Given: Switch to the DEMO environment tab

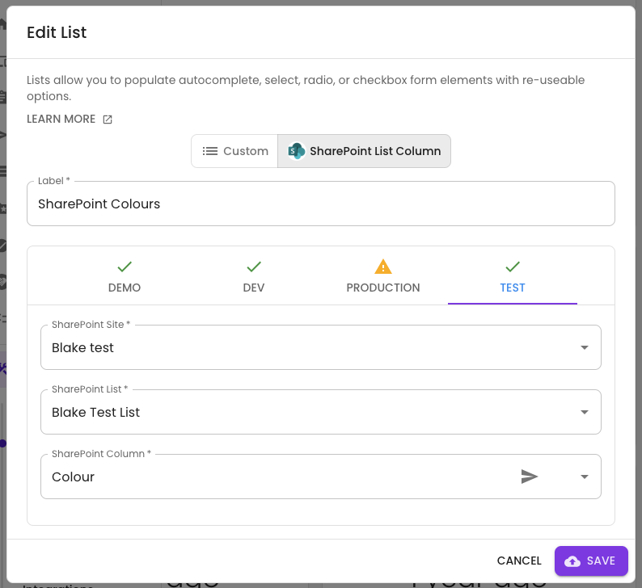Looking at the screenshot, I should 125,276.
